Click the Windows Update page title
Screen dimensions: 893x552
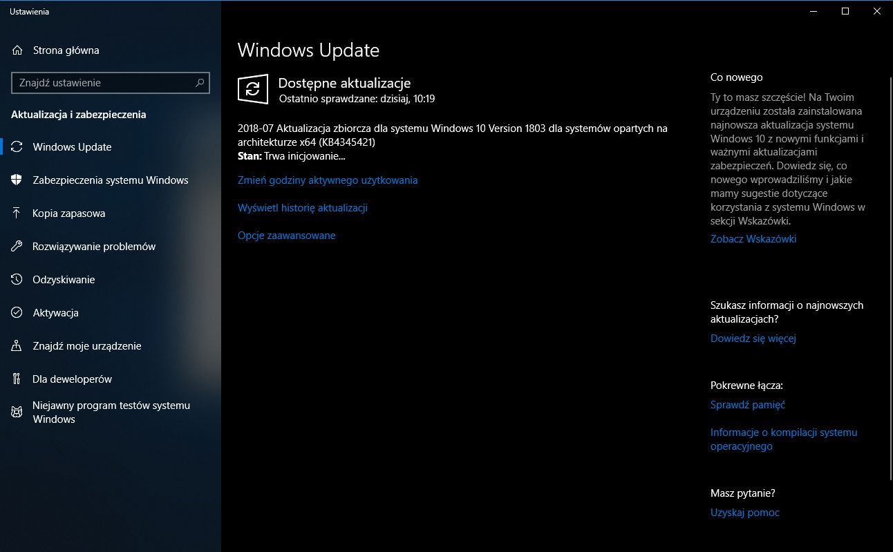pyautogui.click(x=308, y=50)
